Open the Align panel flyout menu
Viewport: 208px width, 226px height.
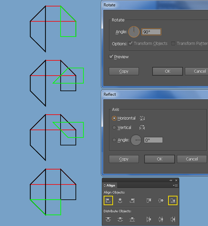(x=175, y=185)
